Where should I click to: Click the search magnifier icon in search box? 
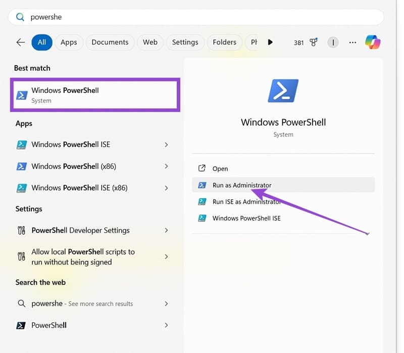[20, 17]
